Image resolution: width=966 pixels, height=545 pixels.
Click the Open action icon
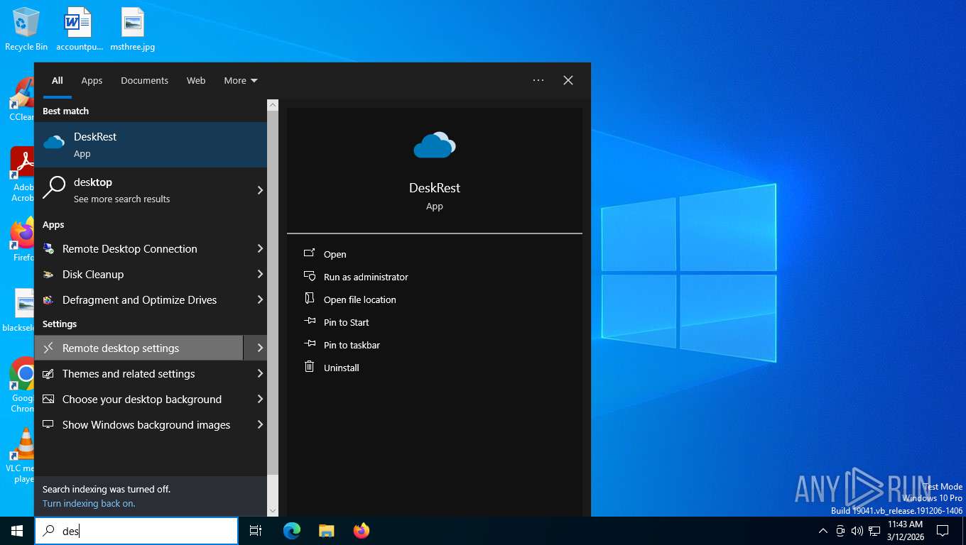(309, 253)
